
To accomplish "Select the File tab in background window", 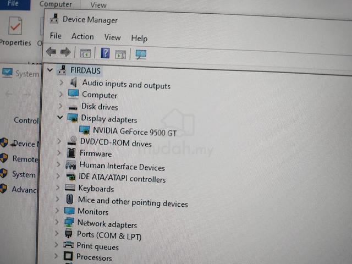I will (x=13, y=4).
